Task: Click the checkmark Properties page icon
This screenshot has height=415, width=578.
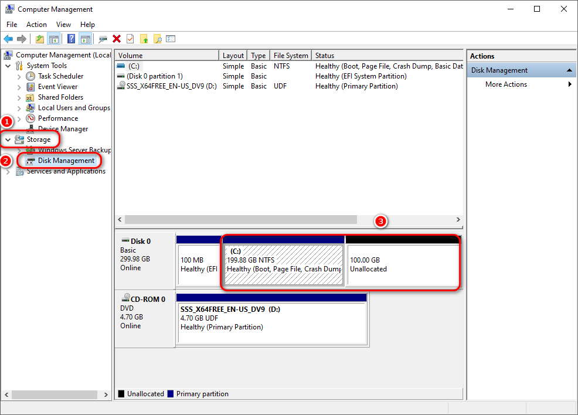Action: 130,39
